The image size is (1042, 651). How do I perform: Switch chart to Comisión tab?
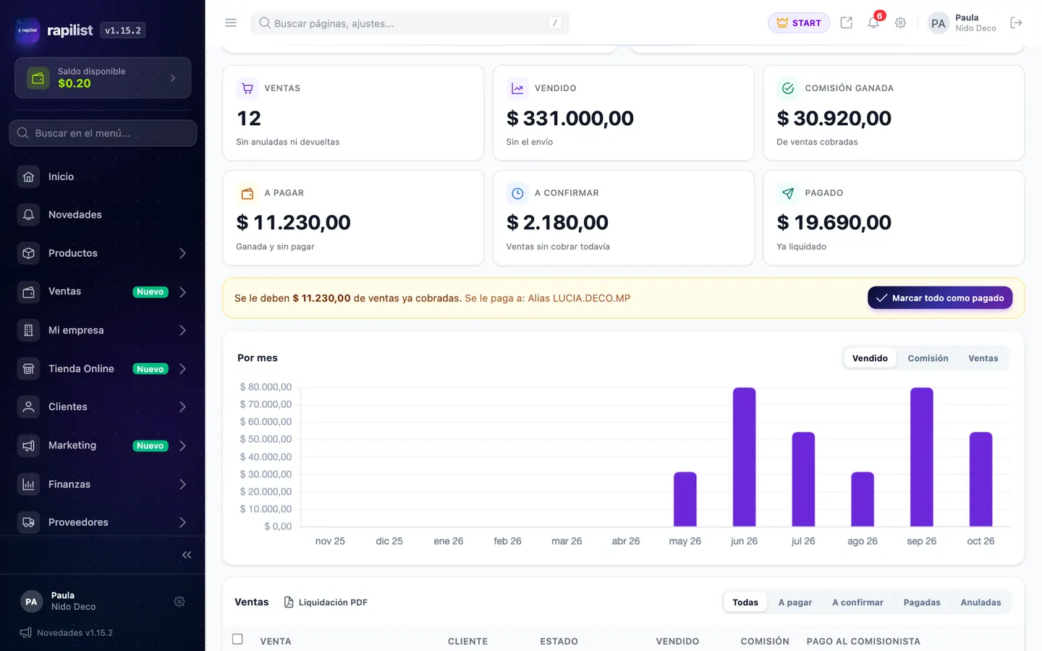click(x=928, y=358)
